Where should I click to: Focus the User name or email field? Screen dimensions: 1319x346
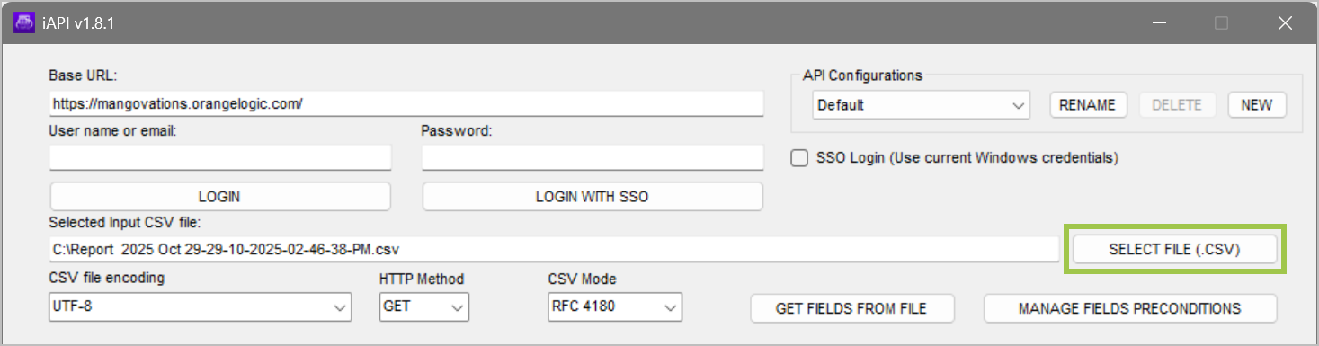pyautogui.click(x=220, y=158)
